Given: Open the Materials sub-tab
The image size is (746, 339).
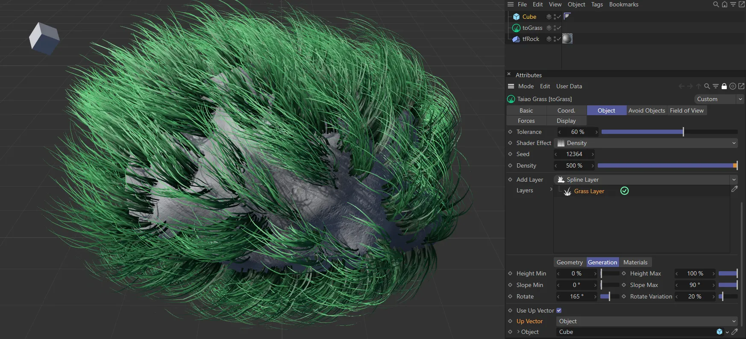Looking at the screenshot, I should tap(635, 262).
